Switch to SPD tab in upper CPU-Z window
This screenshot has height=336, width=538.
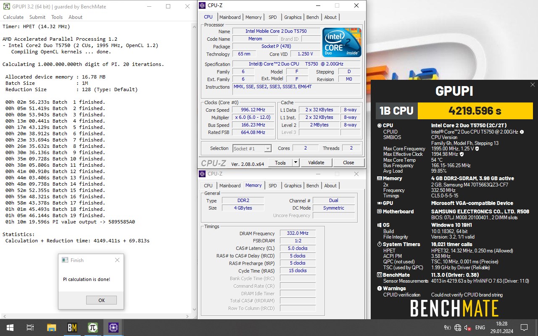click(273, 17)
